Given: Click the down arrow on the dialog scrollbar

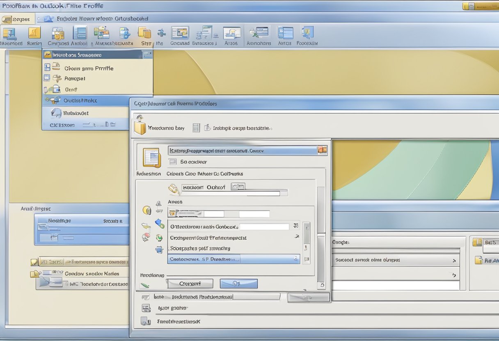Looking at the screenshot, I should pos(322,284).
